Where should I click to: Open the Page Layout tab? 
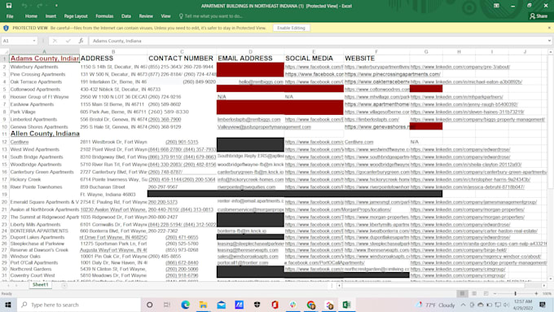pos(76,16)
